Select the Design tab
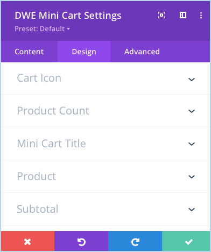 [84, 52]
